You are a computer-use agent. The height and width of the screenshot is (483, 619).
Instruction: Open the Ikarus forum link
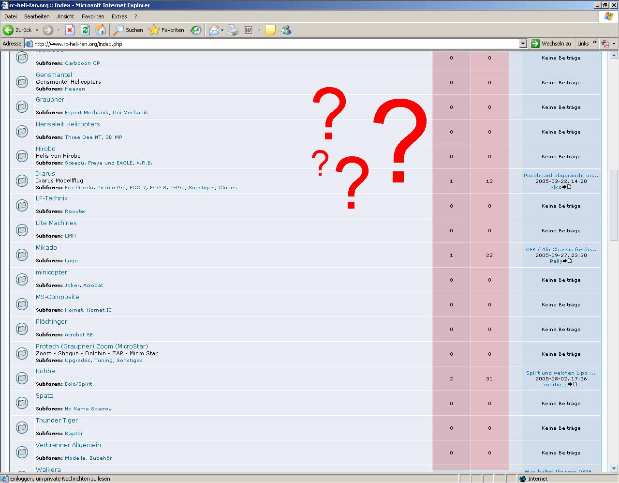[45, 173]
